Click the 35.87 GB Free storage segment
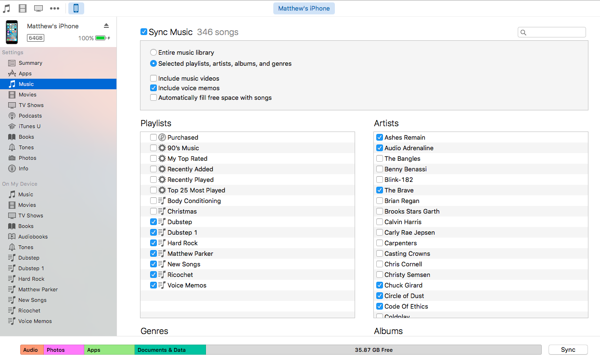600x359 pixels. (374, 350)
